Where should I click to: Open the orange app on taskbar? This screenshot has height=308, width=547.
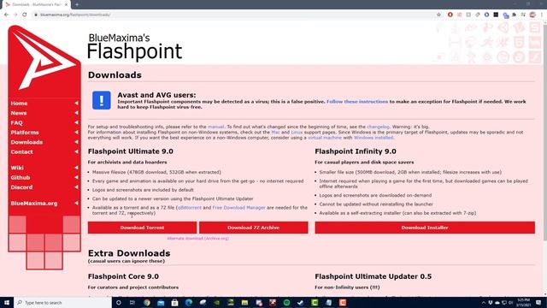[x=343, y=302]
